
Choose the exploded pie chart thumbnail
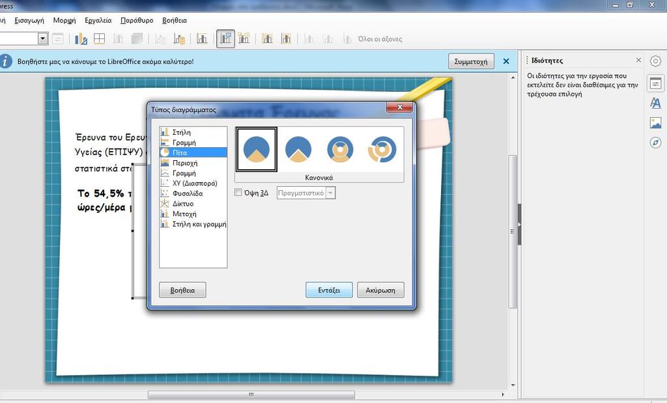point(298,150)
